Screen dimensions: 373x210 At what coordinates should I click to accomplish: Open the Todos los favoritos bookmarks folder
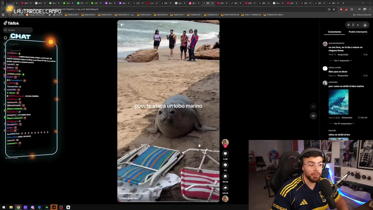(x=363, y=15)
